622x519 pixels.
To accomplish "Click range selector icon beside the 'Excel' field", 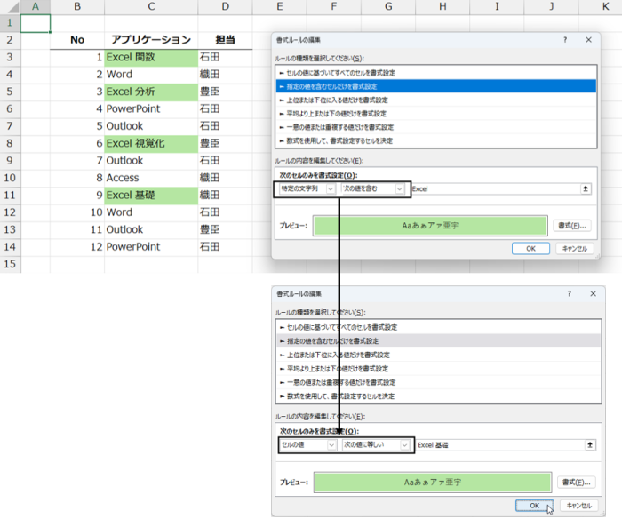I will point(585,189).
